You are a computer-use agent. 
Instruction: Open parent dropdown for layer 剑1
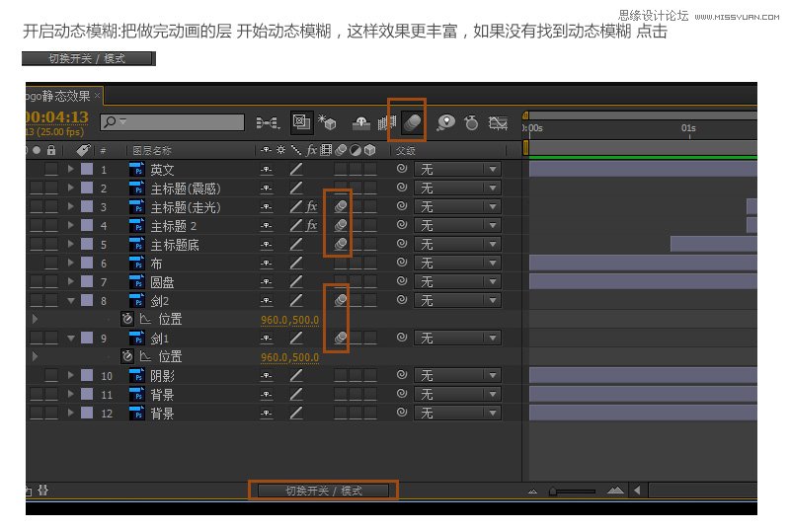tap(457, 338)
